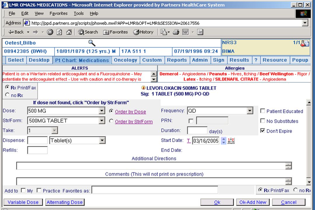
Task: Open the Frequency QD dropdown
Action: coord(250,111)
